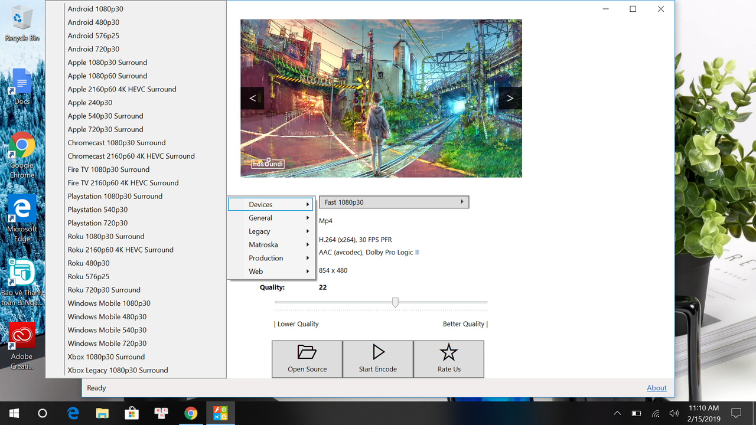The width and height of the screenshot is (756, 425).
Task: Click the Quality value 22
Action: pyautogui.click(x=322, y=287)
